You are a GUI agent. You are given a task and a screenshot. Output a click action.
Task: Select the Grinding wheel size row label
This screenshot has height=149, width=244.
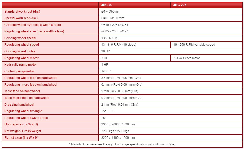click(32, 25)
